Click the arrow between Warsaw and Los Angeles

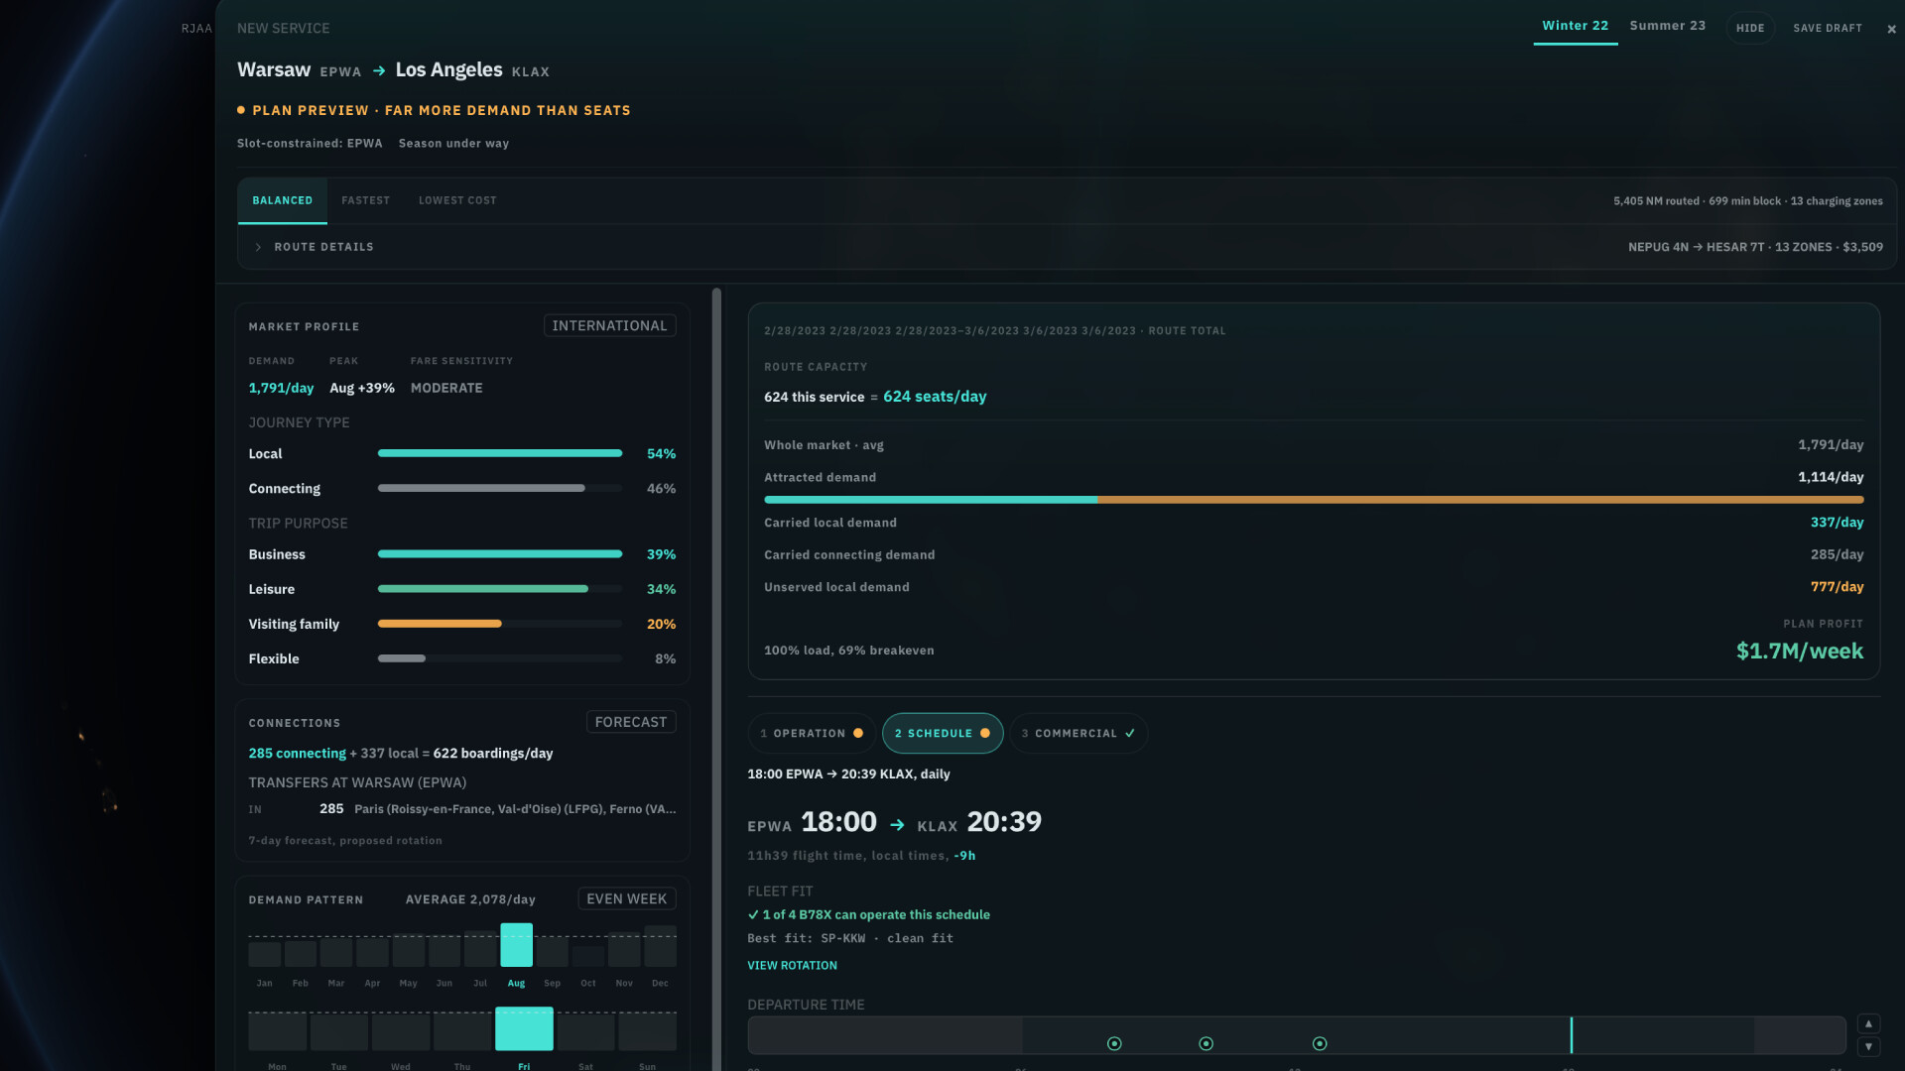(x=379, y=71)
